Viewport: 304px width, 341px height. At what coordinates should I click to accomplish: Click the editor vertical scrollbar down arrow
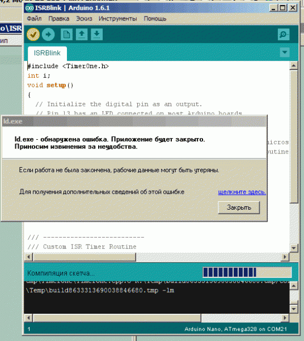coord(294,248)
